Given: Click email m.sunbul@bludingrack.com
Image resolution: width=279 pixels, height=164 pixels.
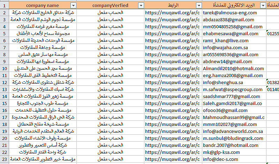Looking at the screenshot, I should tap(233, 139).
